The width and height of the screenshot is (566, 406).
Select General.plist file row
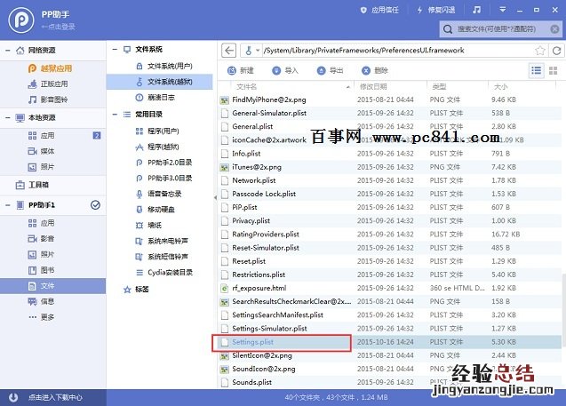(x=389, y=127)
